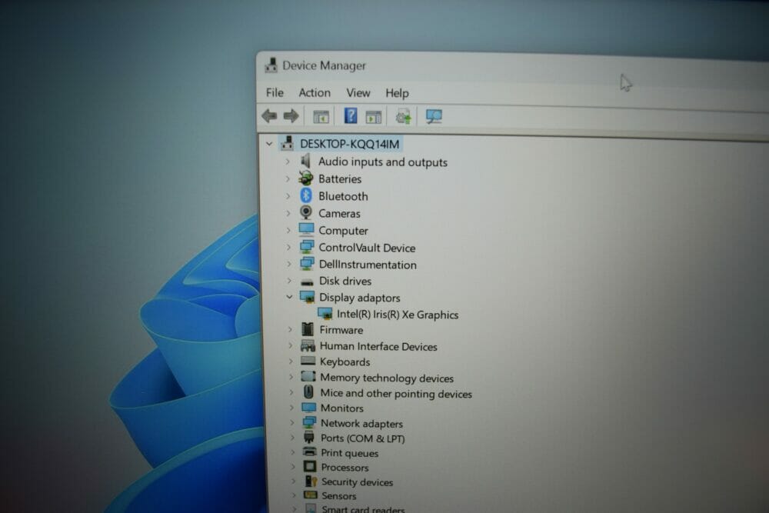Click the Firmware chip icon
Image resolution: width=769 pixels, height=513 pixels.
(308, 329)
